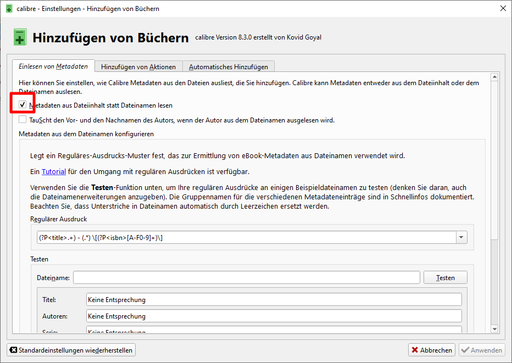The image size is (512, 363).
Task: Click the scrollbar up arrow
Action: tap(494, 77)
